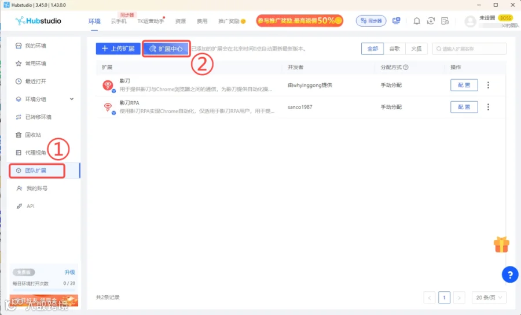Open 我的账号 in the sidebar
Screen dimensions: 521x315
32,188
